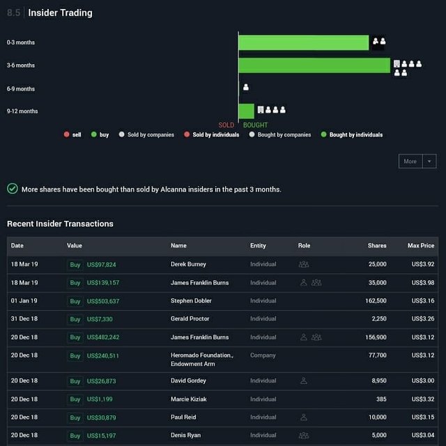Click single-person role icon for 18 Mar James Franklin Burns
Image resolution: width=446 pixels, height=446 pixels.
pos(304,282)
